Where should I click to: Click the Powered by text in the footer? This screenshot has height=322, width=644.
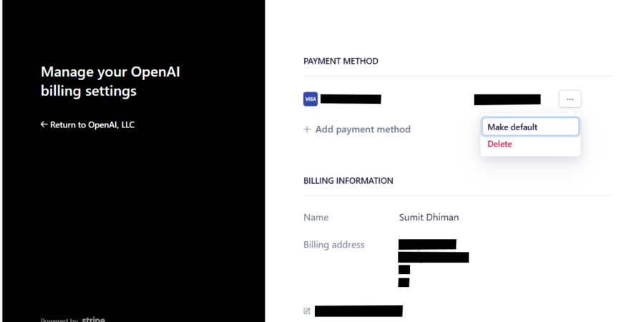(59, 320)
